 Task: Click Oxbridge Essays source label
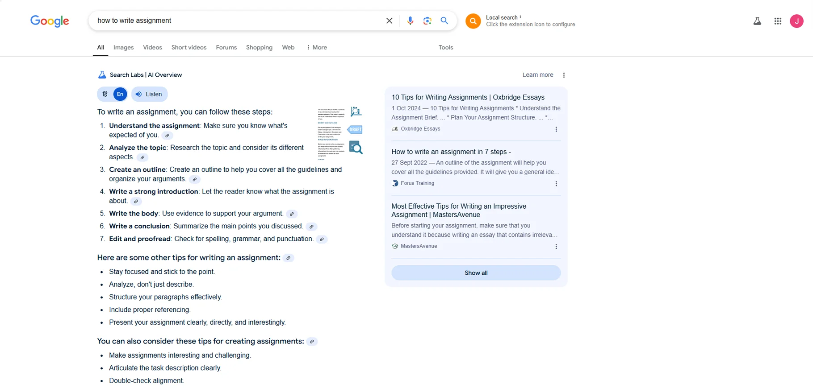pyautogui.click(x=420, y=129)
